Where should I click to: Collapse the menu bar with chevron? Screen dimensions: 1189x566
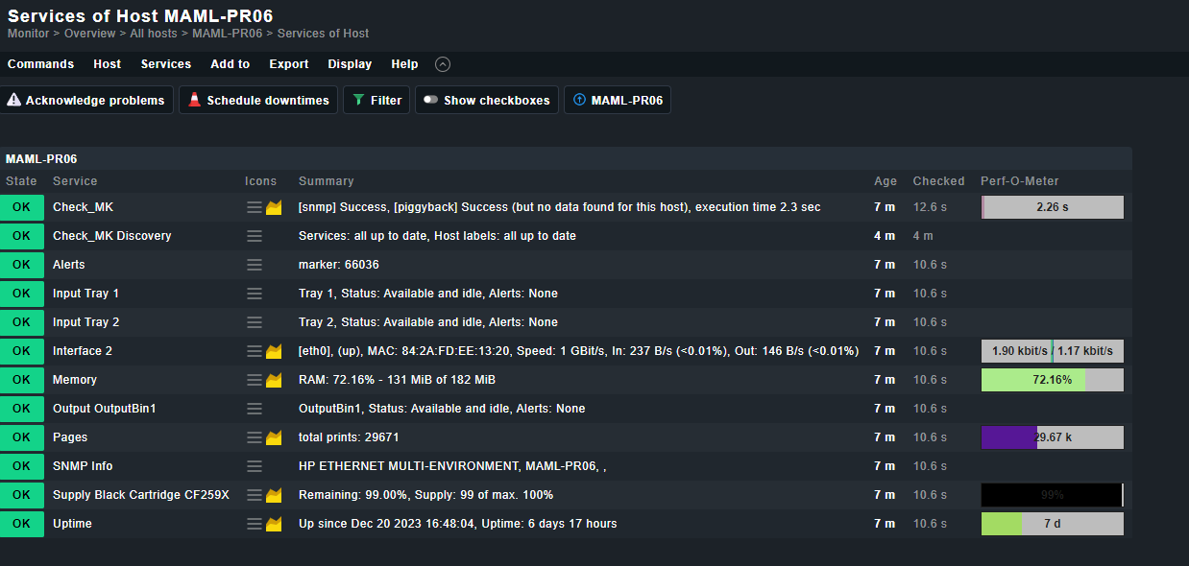pos(443,64)
